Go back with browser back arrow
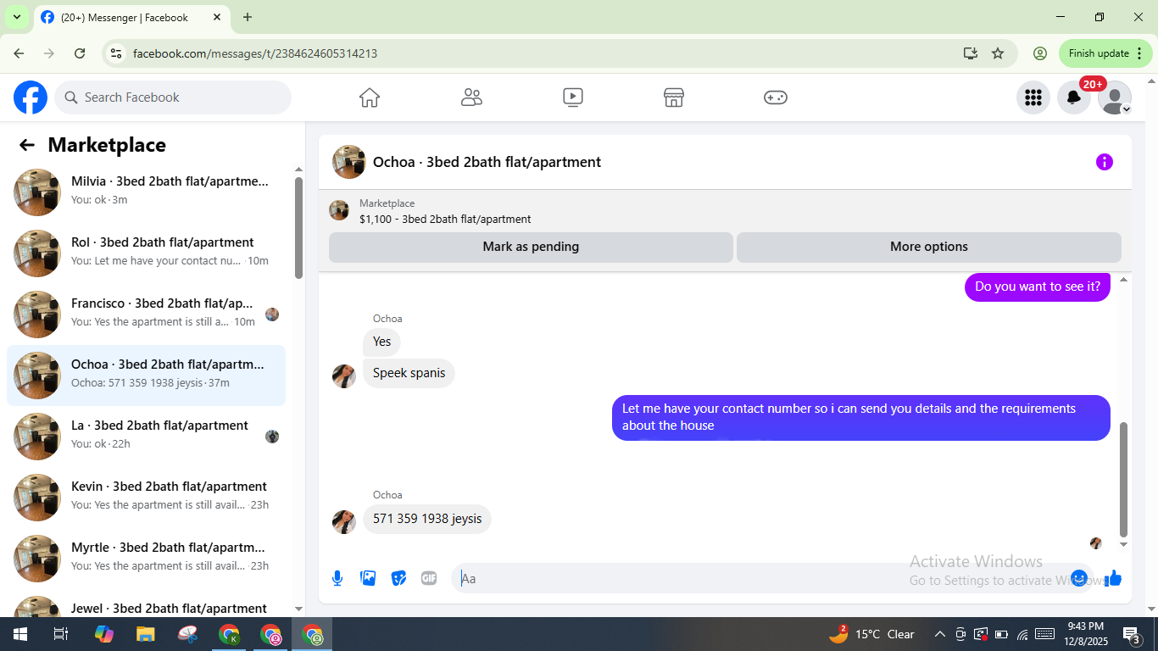This screenshot has height=651, width=1158. coord(19,53)
